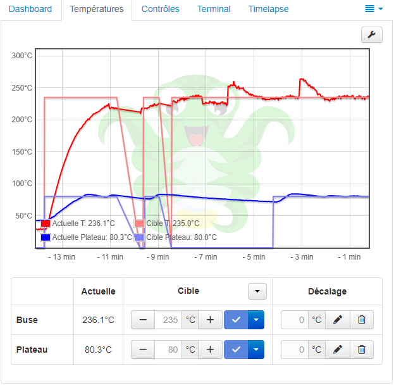Click the Buse row label
Viewport: 394px width, 385px height.
(x=27, y=320)
